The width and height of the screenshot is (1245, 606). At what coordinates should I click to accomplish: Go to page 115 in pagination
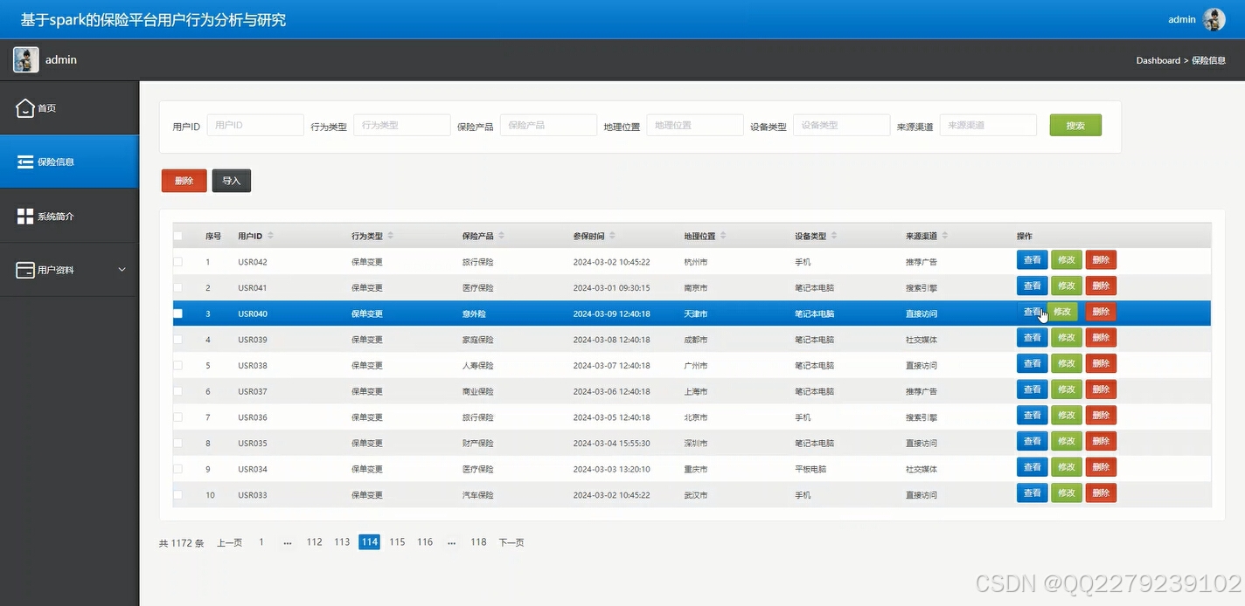[397, 541]
